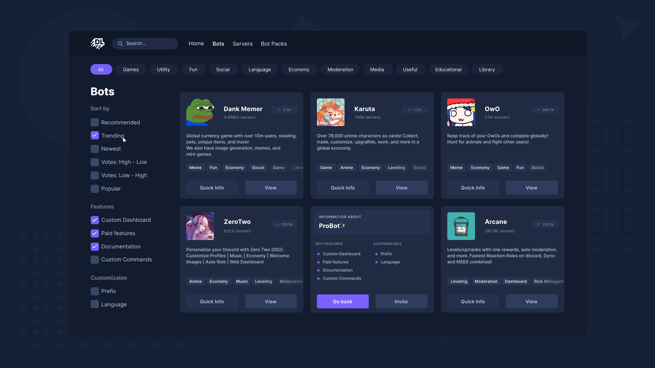
Task: Click the Dank Memer bot icon
Action: 200,112
